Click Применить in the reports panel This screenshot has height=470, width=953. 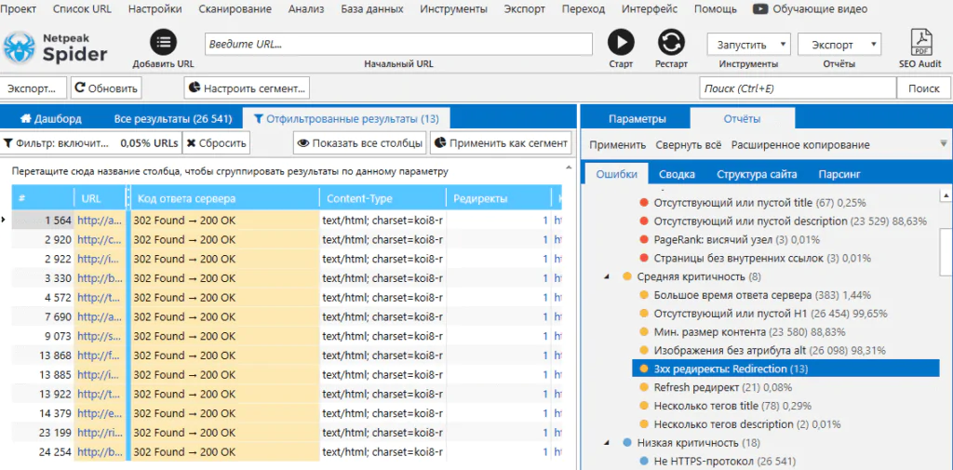click(x=618, y=144)
